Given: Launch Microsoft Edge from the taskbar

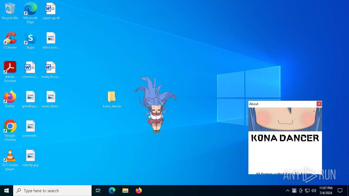Looking at the screenshot, I should (112, 191).
